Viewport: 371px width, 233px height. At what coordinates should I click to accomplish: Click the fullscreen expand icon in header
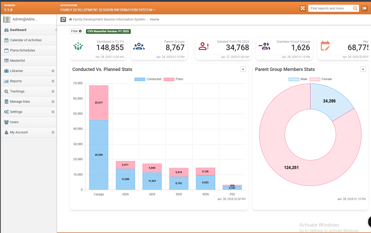coord(303,8)
